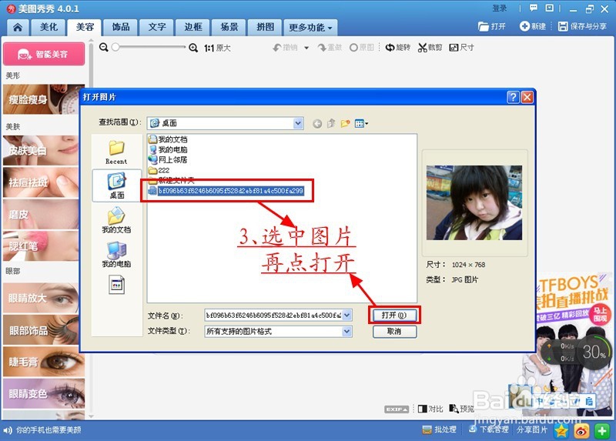Click the preview photo thumbnail
Image resolution: width=616 pixels, height=441 pixels.
click(x=474, y=202)
